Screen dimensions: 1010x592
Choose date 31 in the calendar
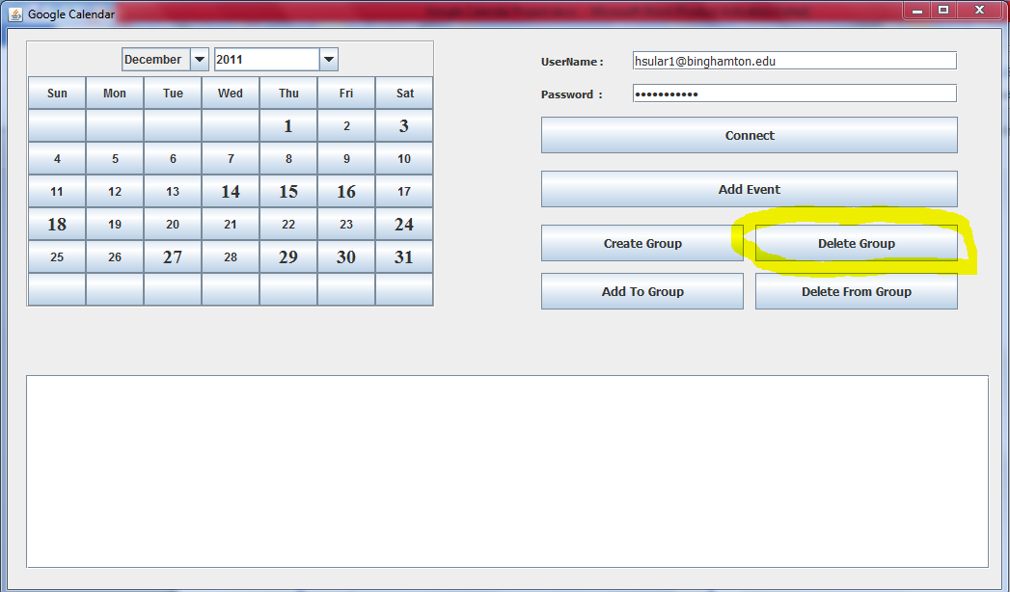(x=404, y=257)
